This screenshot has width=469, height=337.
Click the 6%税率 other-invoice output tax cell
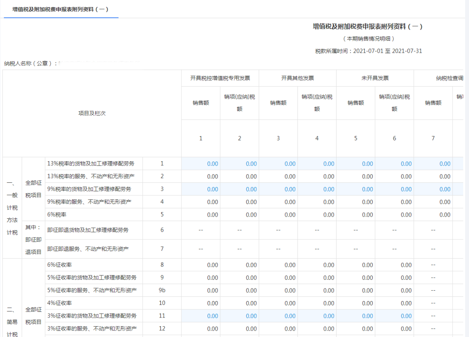(317, 215)
